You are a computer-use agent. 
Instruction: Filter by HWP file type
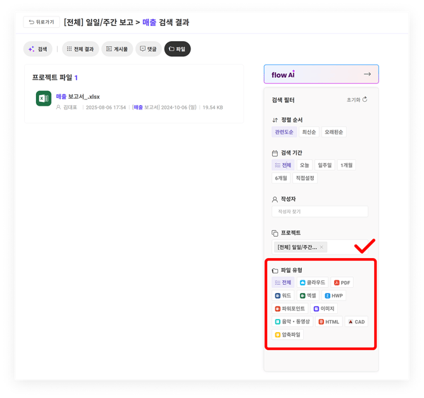(334, 295)
